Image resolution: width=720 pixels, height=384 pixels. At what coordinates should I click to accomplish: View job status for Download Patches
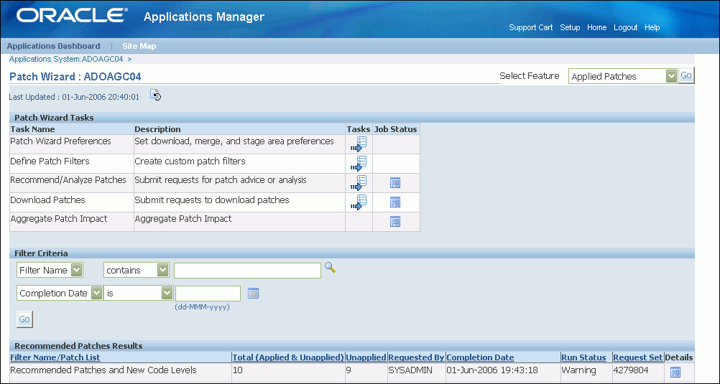(395, 202)
